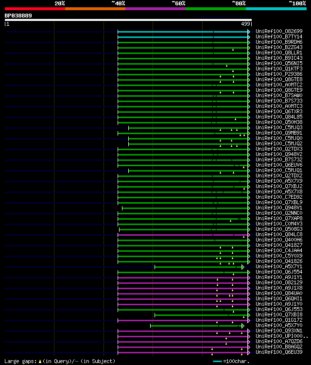Open the UniRef100_A7QZD6 hit

[279, 342]
